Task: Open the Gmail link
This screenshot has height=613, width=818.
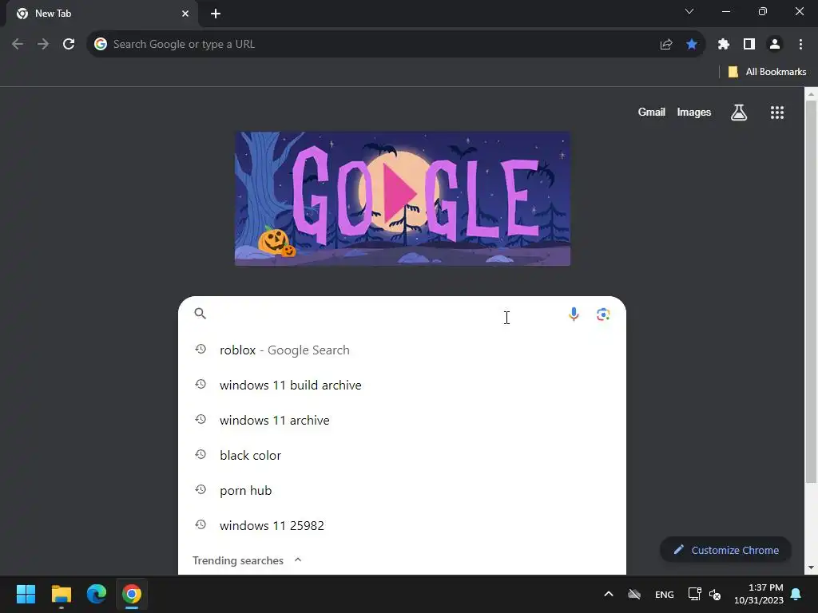Action: tap(652, 112)
